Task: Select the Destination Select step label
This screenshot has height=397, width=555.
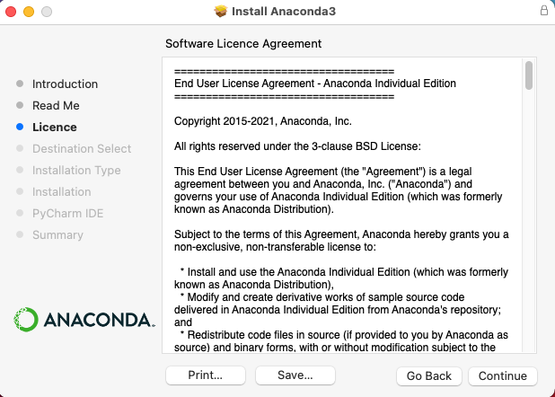Action: pos(82,149)
